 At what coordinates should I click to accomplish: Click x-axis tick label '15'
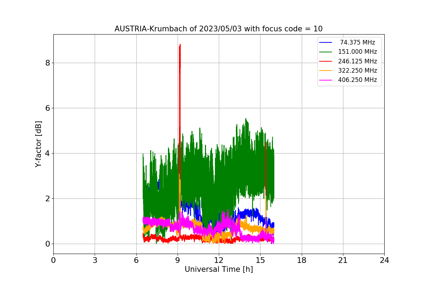[260, 260]
